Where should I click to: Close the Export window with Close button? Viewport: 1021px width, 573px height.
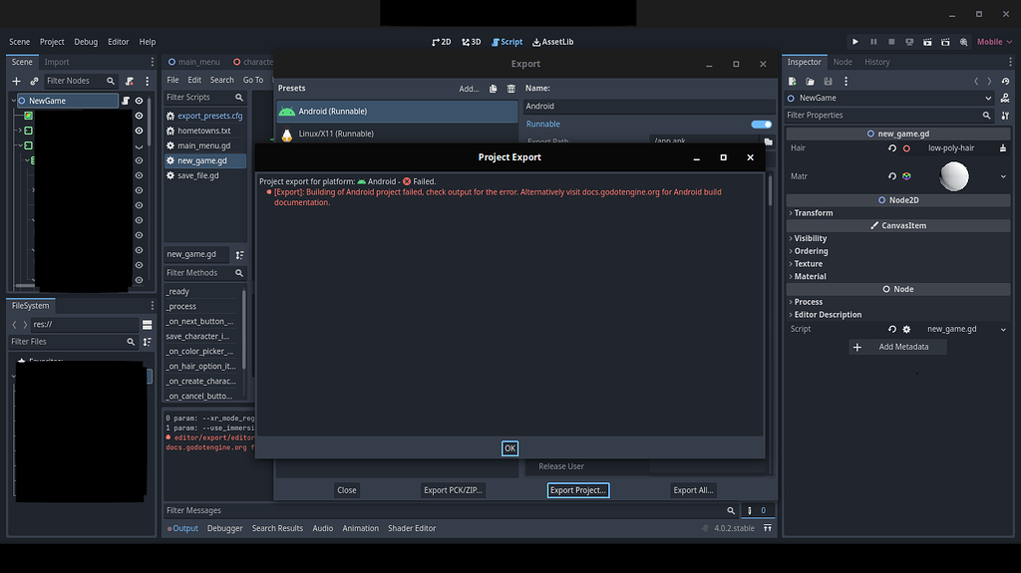point(346,490)
